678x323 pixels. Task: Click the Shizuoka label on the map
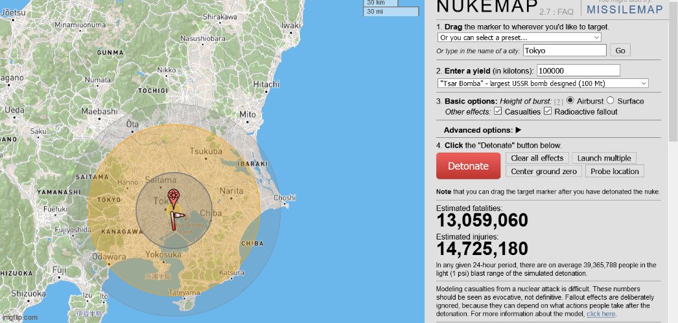(x=29, y=293)
